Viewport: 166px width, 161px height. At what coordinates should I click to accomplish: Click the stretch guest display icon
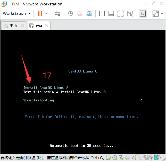tap(155, 14)
